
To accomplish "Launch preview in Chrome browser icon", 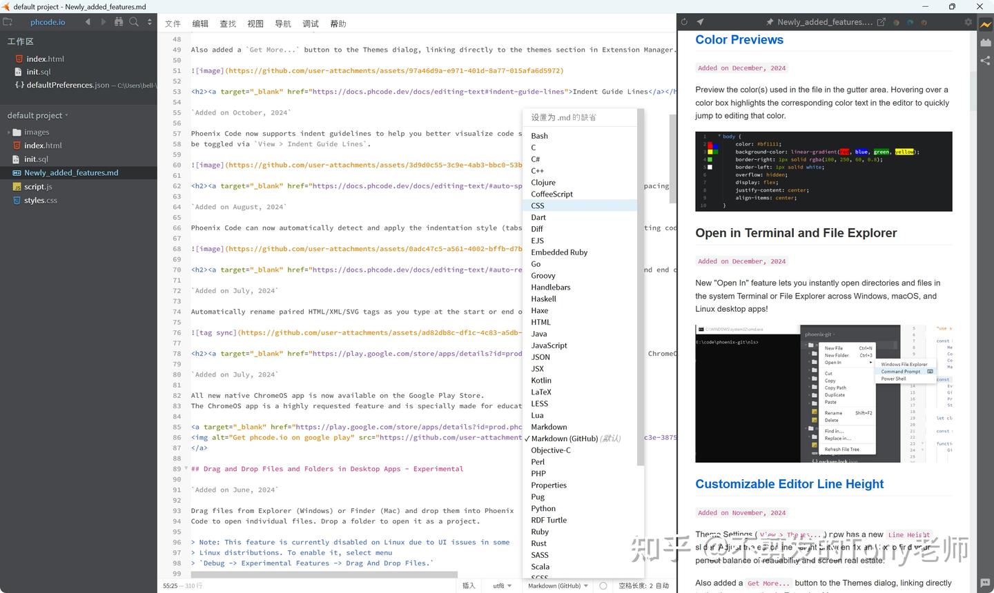I will [895, 21].
